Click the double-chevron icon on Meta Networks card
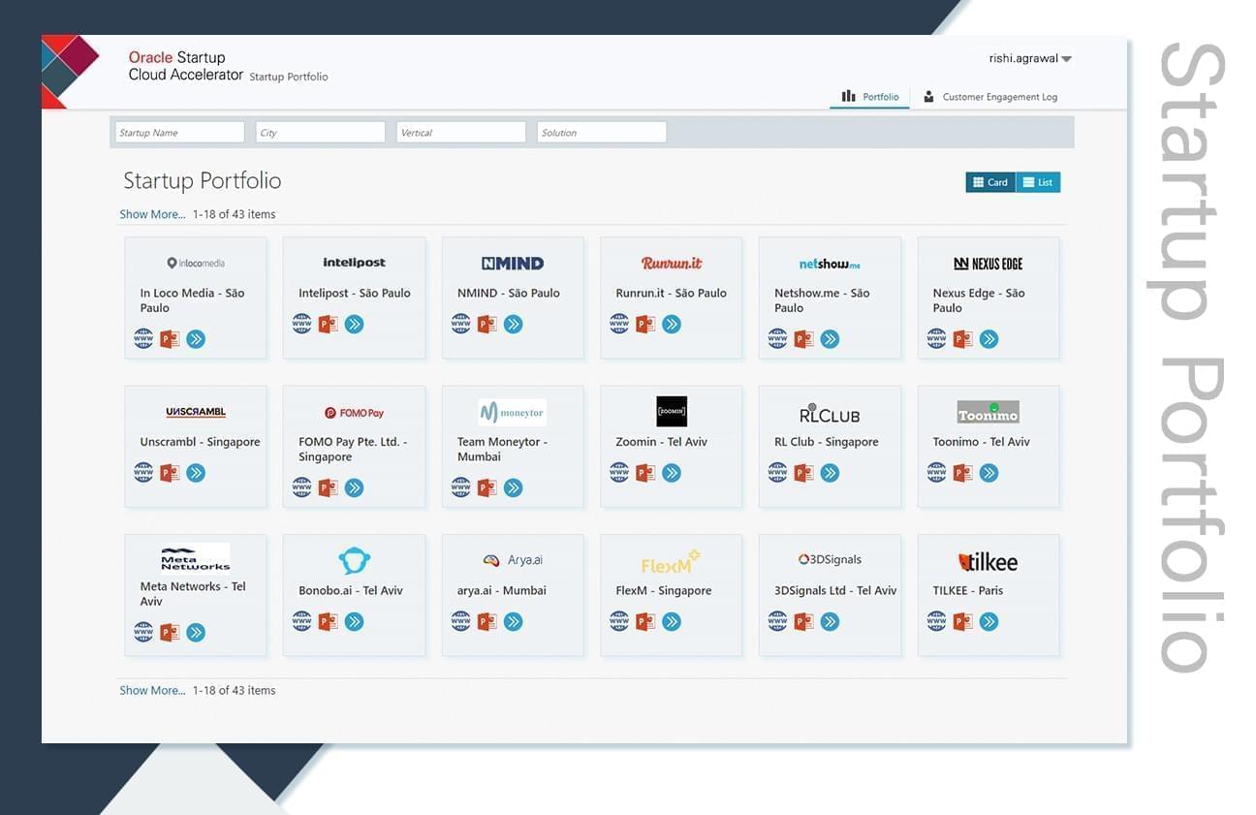 point(196,632)
